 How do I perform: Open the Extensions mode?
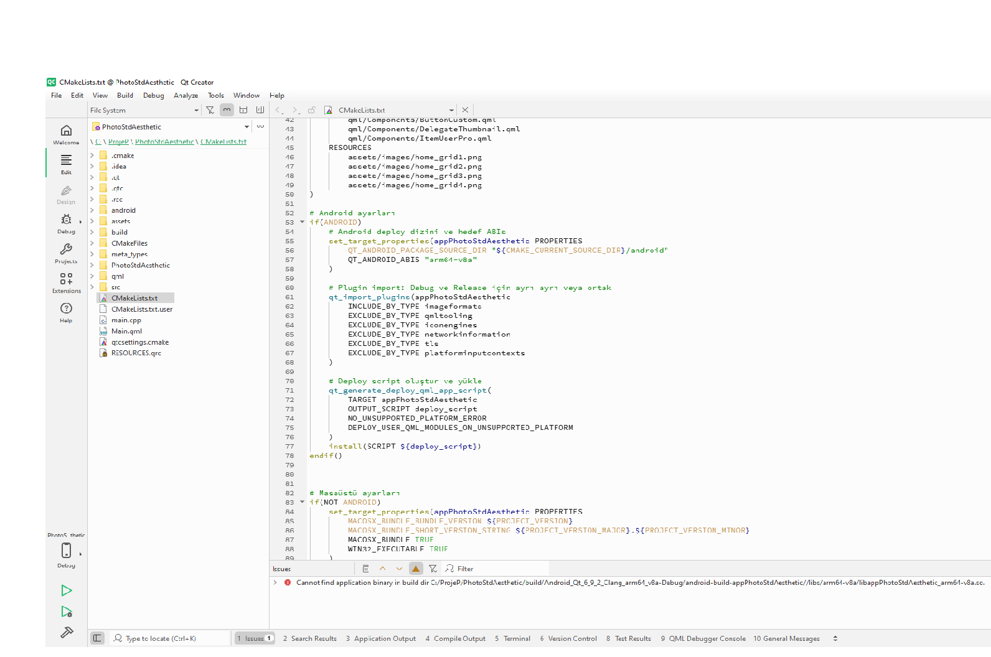click(66, 282)
